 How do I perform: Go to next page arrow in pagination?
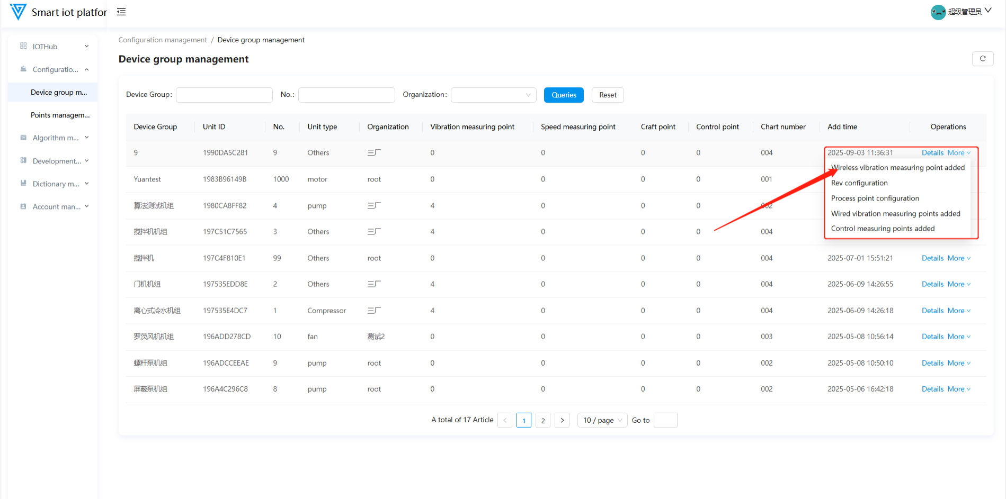(x=562, y=420)
